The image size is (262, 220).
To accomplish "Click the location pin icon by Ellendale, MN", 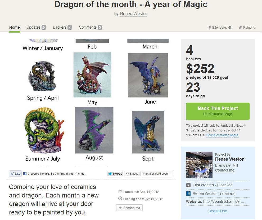I will (210, 28).
